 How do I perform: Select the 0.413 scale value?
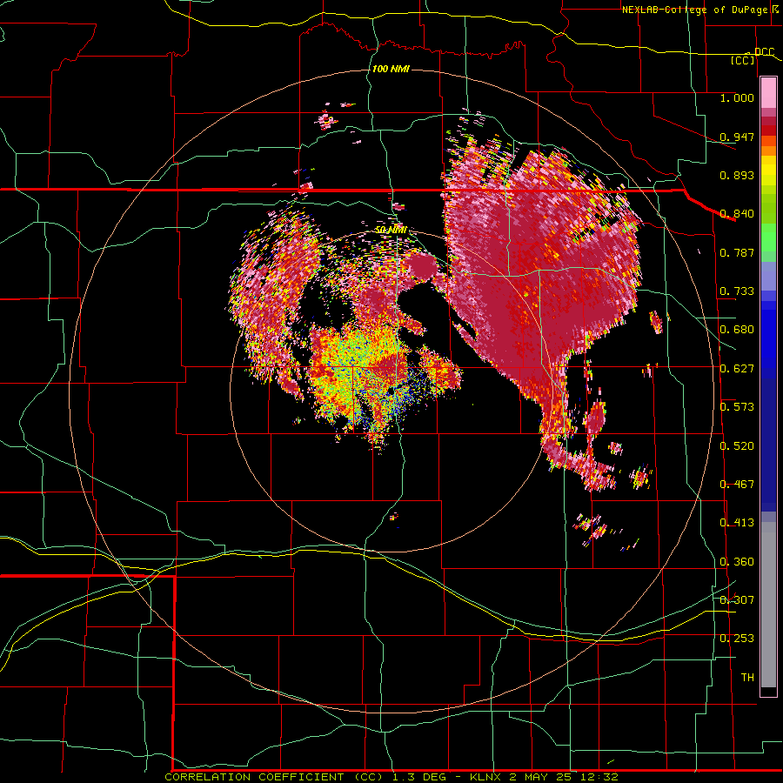coord(737,523)
